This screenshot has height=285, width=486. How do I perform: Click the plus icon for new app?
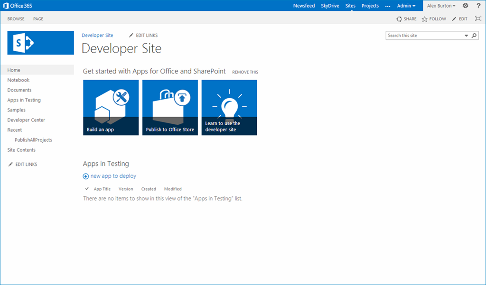point(85,176)
